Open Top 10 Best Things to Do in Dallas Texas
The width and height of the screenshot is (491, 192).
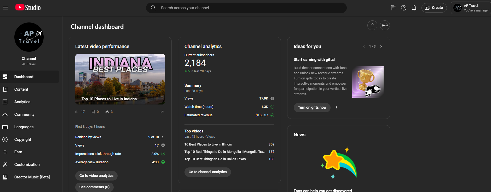tap(215, 159)
